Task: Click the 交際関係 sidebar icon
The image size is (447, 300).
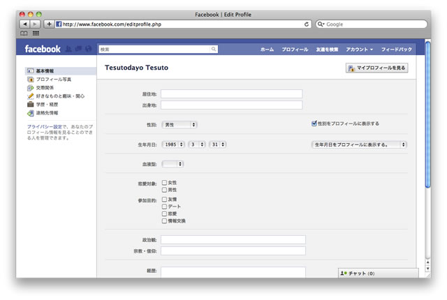Action: point(31,88)
